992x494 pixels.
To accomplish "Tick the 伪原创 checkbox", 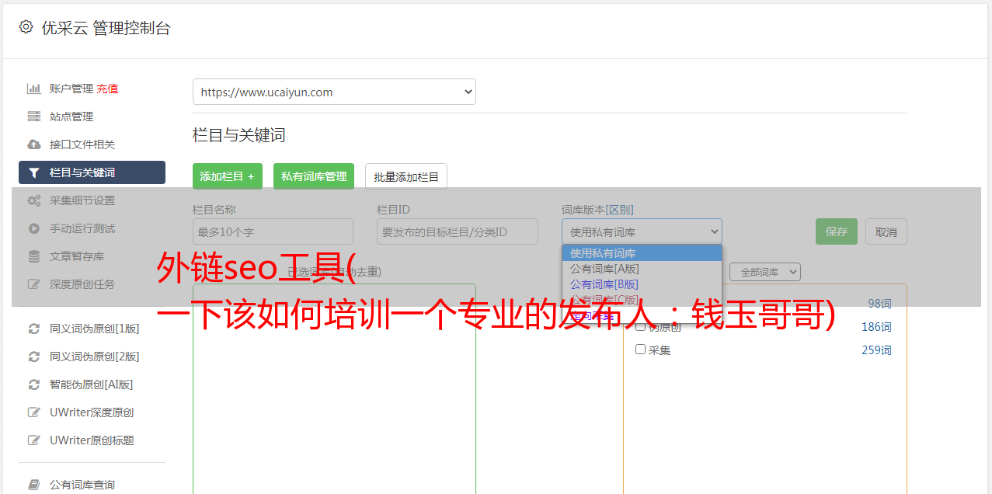I will click(x=641, y=326).
